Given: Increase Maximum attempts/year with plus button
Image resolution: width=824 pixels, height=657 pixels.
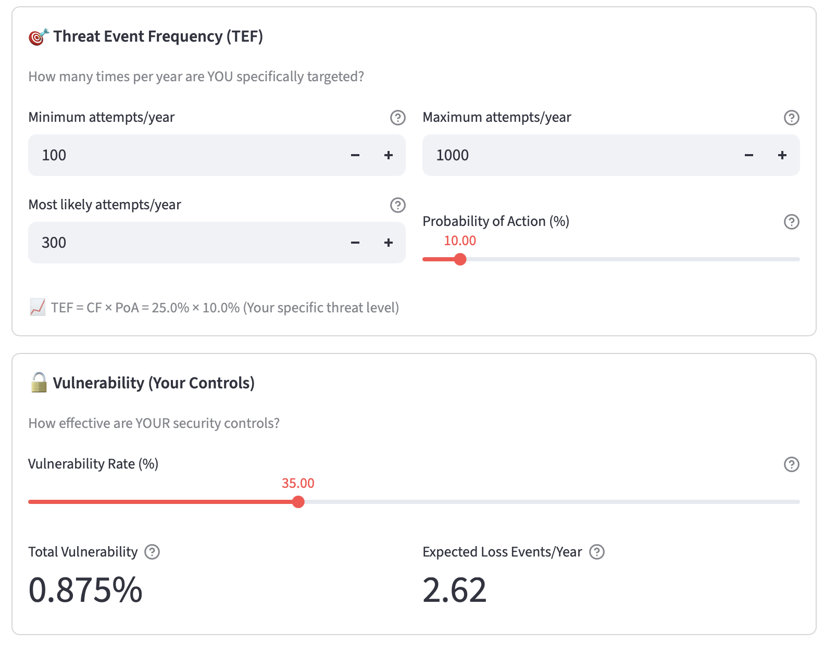Looking at the screenshot, I should click(x=782, y=155).
